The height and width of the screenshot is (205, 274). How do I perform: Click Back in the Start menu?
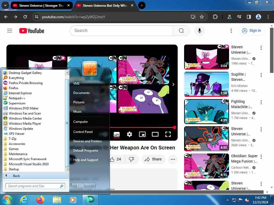[36, 176]
